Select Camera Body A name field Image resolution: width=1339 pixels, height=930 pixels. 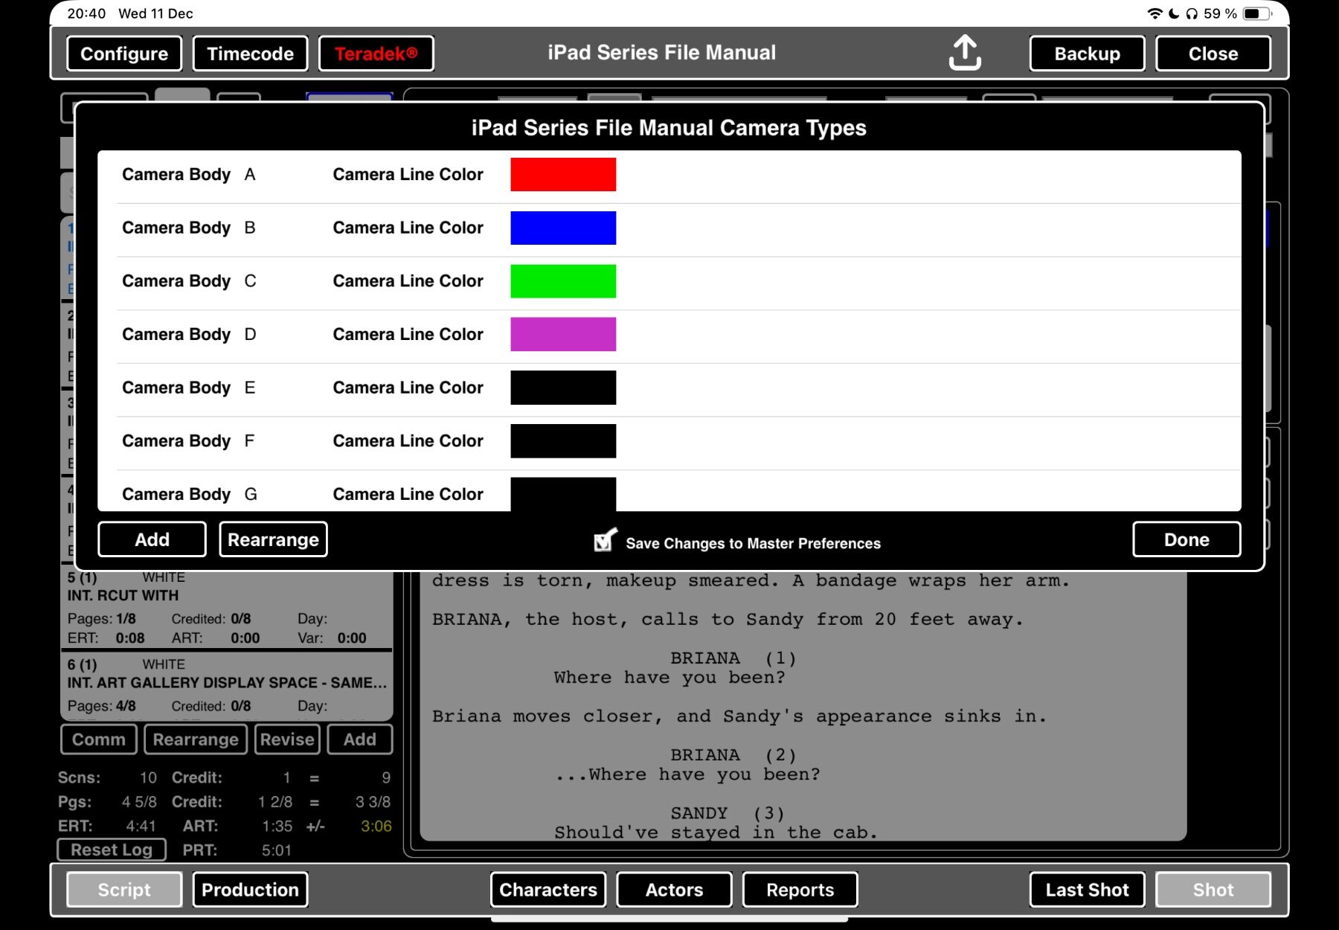[x=250, y=174]
